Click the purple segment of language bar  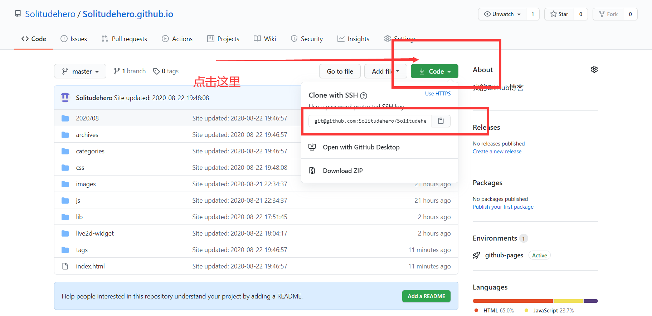click(591, 301)
